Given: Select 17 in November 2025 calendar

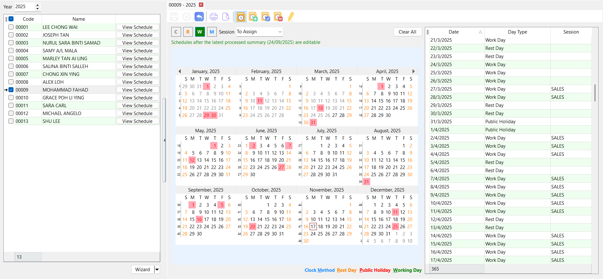Looking at the screenshot, I should click(x=313, y=227).
